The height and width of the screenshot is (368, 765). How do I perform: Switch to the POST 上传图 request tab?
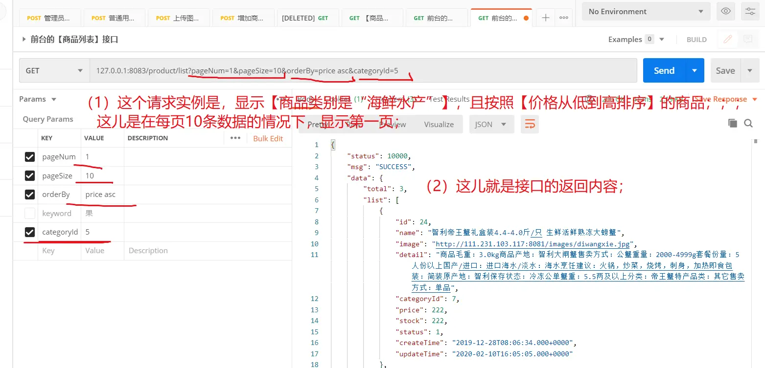178,18
